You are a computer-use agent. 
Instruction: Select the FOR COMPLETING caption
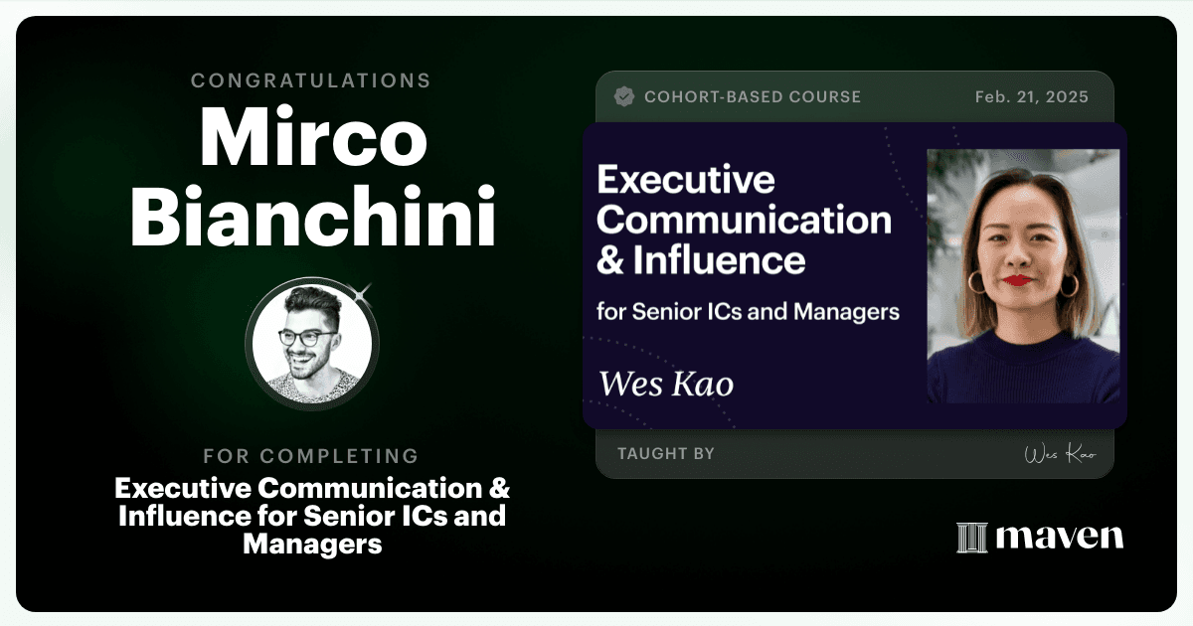tap(311, 457)
